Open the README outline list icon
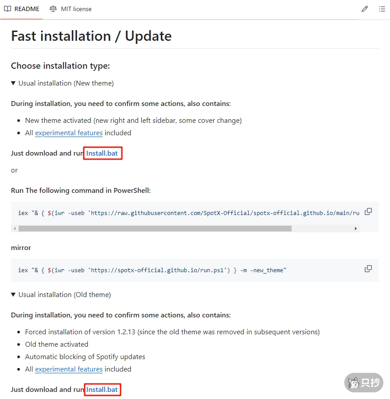 point(382,9)
